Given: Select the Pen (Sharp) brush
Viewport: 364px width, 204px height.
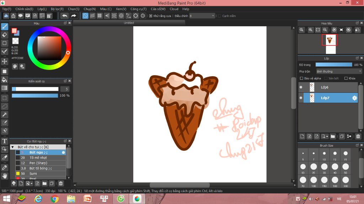Looking at the screenshot, I should click(41, 163).
